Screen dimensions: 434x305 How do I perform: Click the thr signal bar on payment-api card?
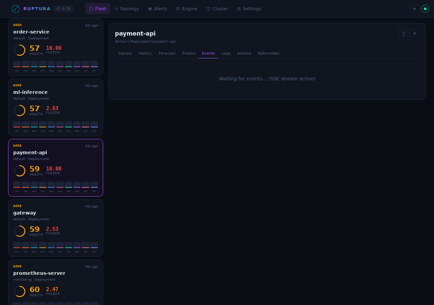94,185
